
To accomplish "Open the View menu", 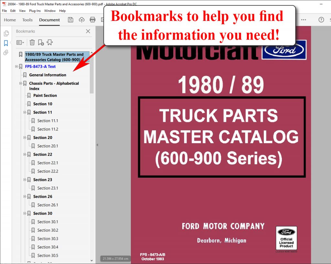I will tap(22, 10).
